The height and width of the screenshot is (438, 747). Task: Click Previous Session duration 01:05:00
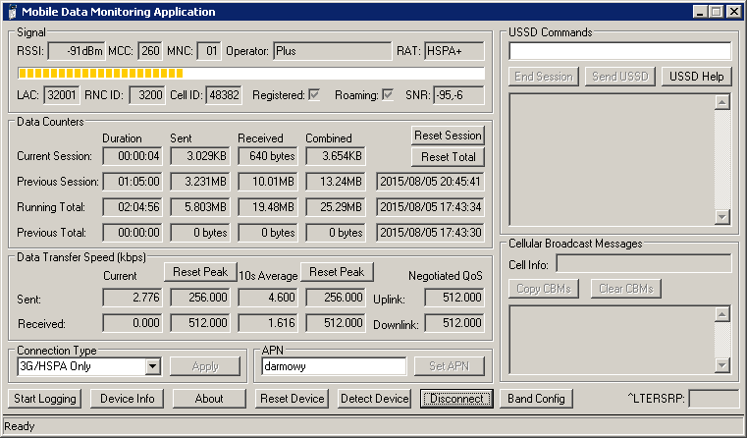pyautogui.click(x=133, y=182)
